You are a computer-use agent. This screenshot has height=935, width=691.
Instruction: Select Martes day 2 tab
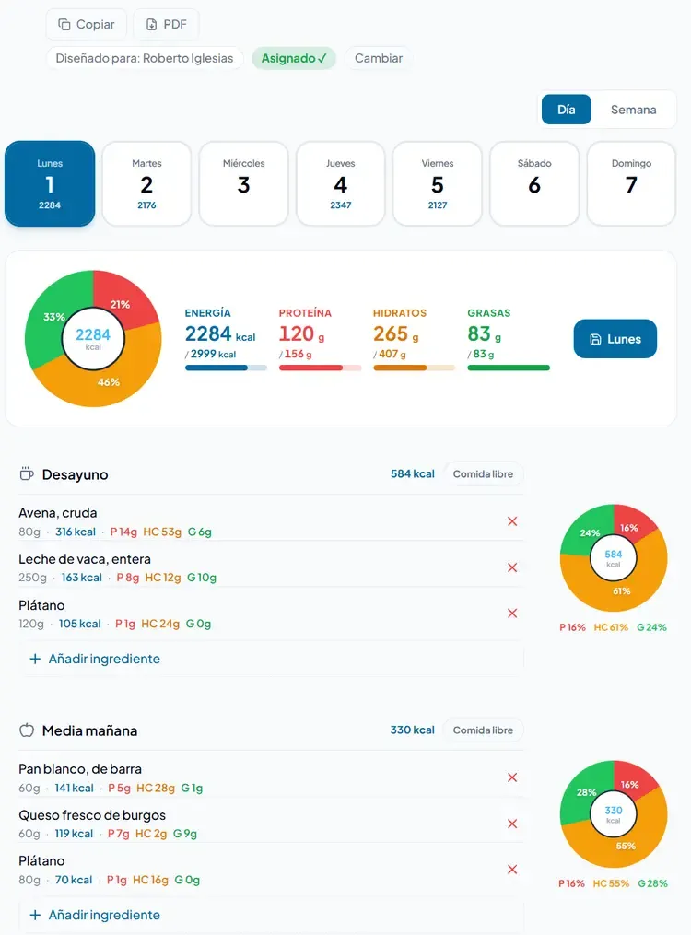click(146, 183)
